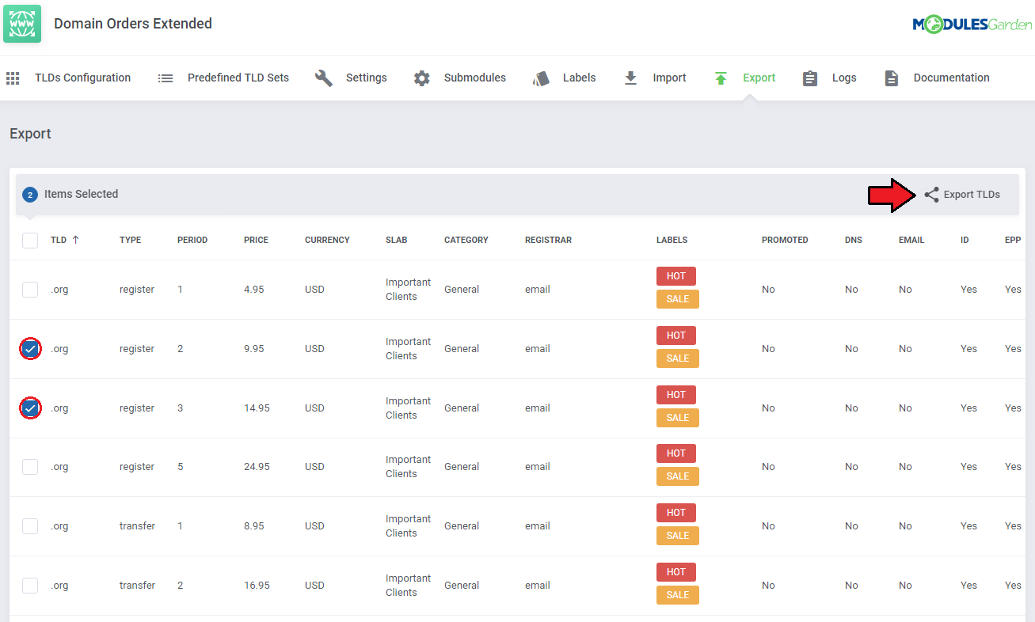The image size is (1035, 622).
Task: Click the Labels tag icon
Action: [x=541, y=78]
